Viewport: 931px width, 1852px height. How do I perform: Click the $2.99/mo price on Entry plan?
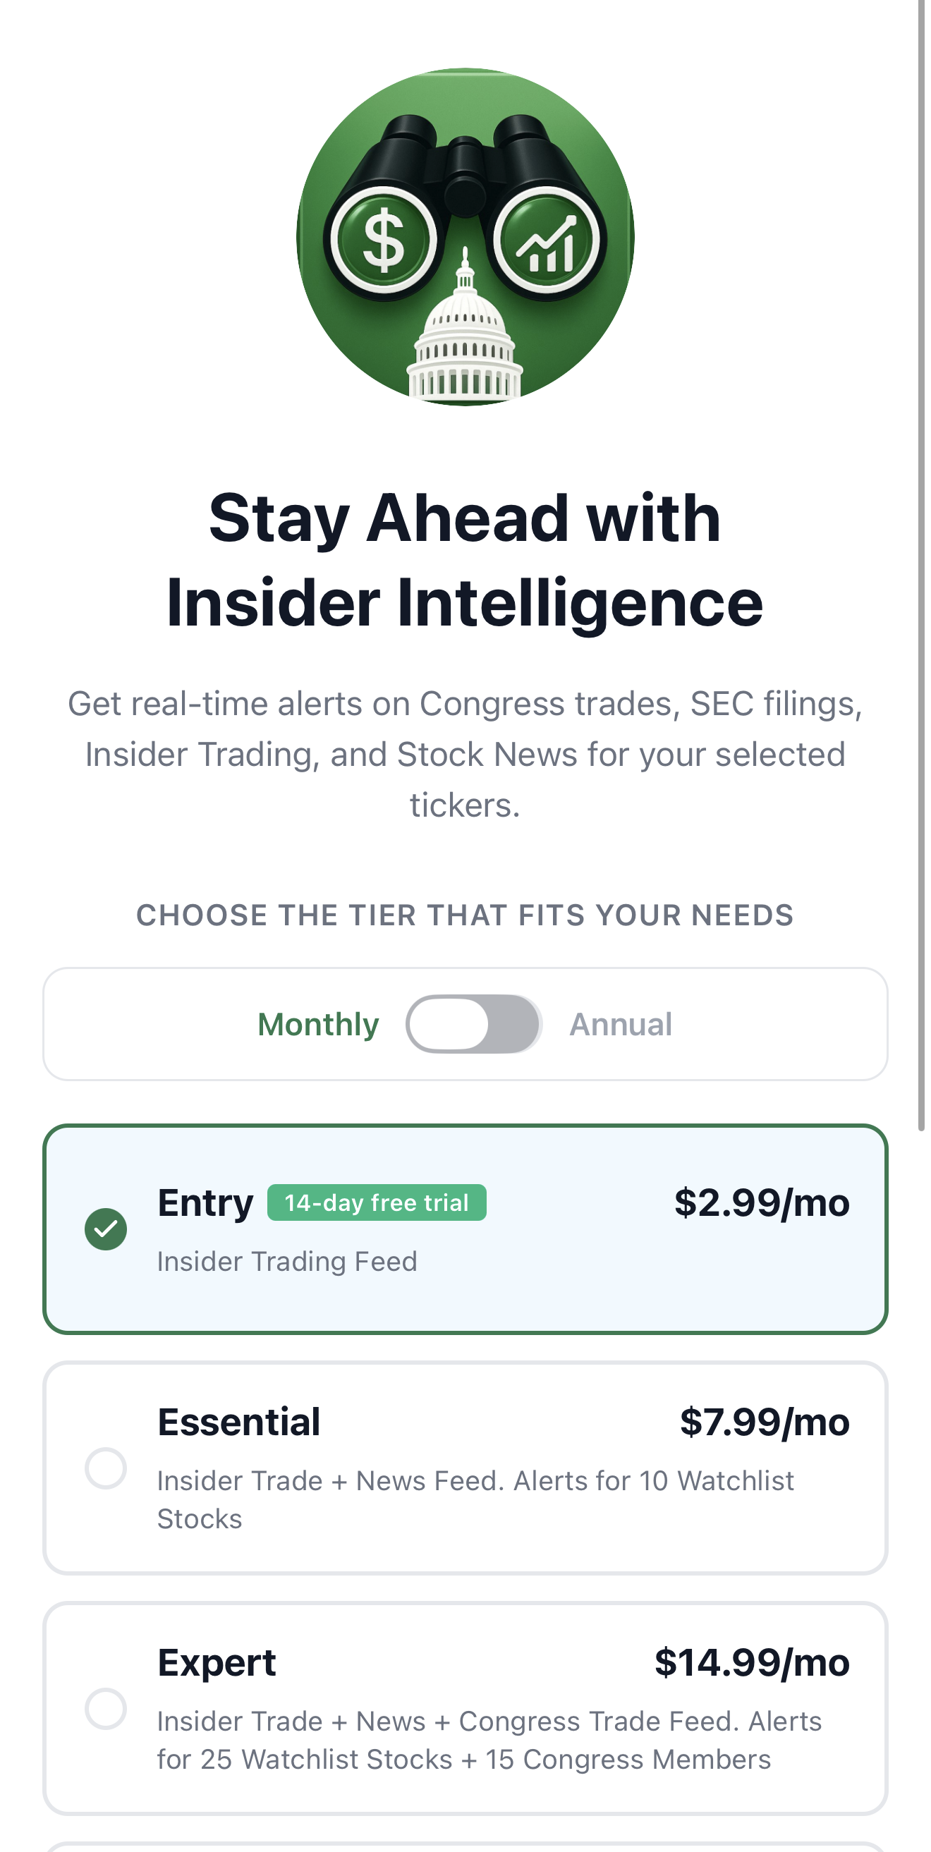[x=759, y=1203]
